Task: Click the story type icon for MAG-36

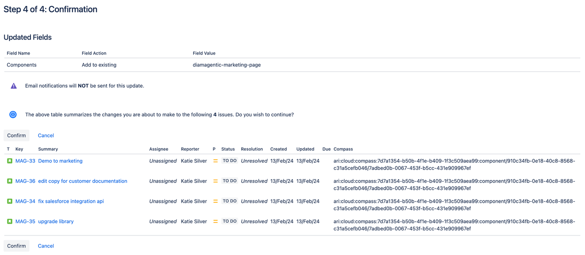Action: tap(10, 181)
